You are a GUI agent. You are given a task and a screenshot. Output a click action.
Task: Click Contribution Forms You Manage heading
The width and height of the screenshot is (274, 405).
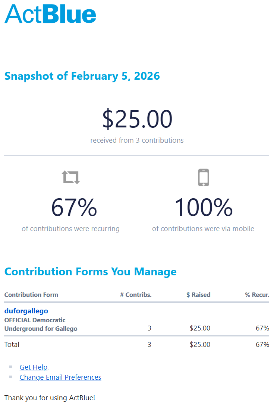[90, 271]
